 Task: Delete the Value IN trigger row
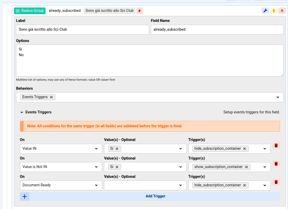tap(276, 146)
